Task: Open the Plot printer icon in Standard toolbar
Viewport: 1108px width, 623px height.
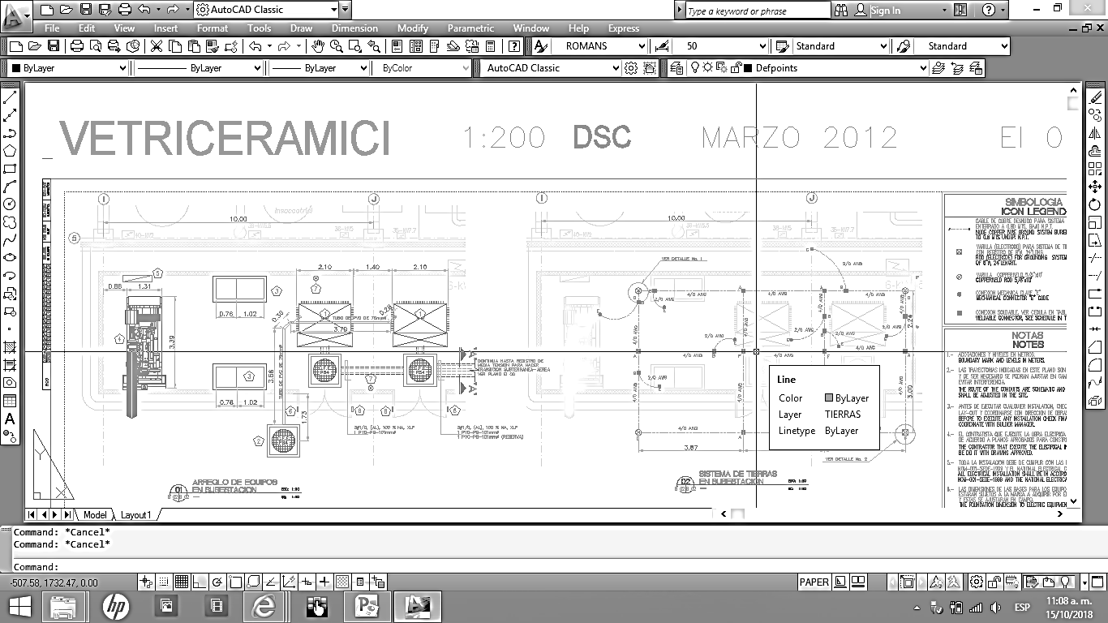Action: tap(77, 46)
